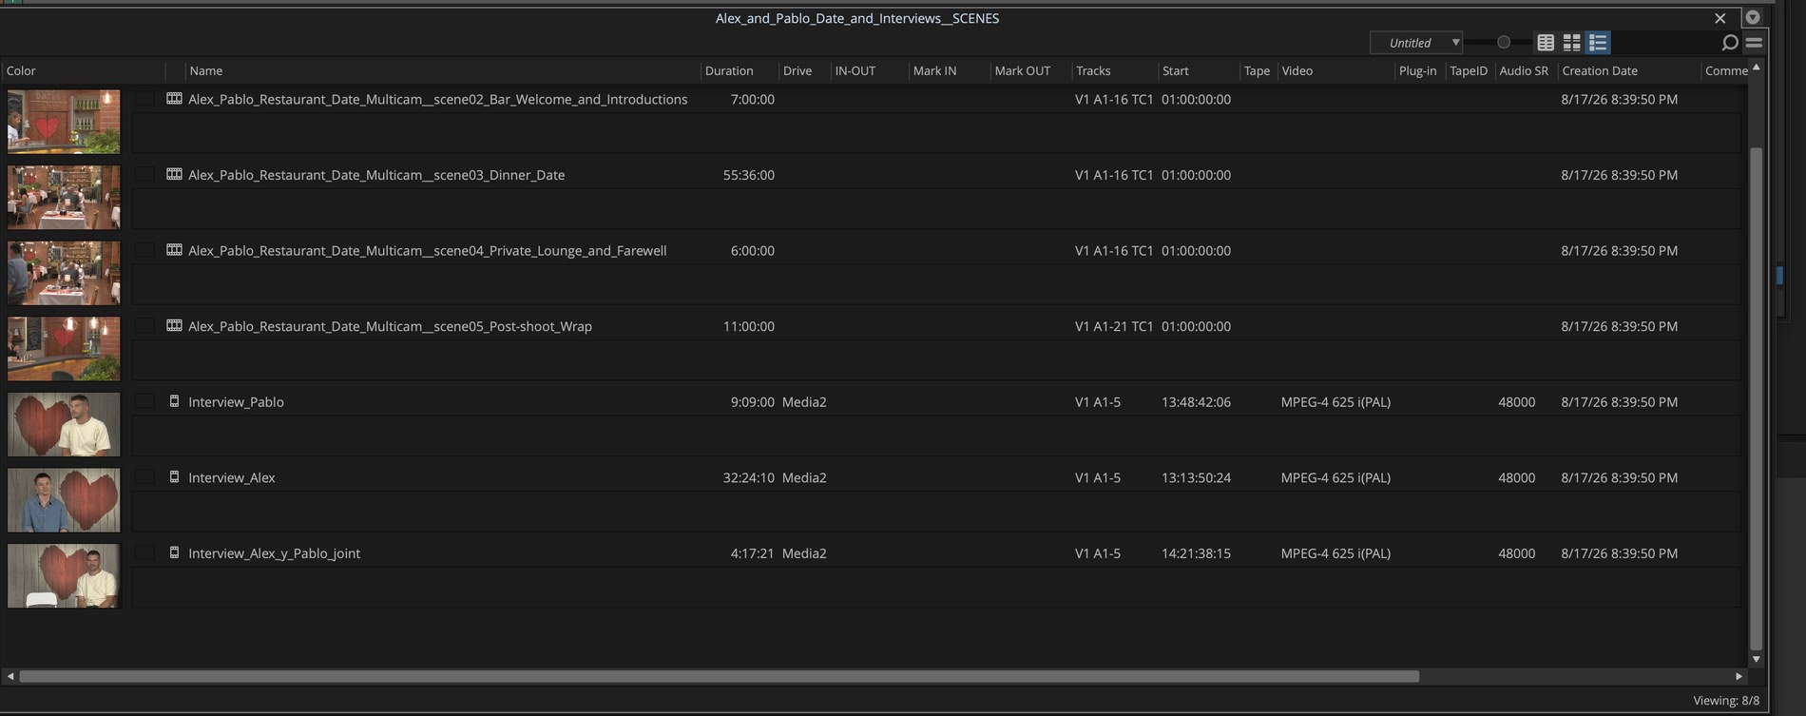Click the vertical scrollbar thumb
The height and width of the screenshot is (716, 1806).
[x=1756, y=399]
